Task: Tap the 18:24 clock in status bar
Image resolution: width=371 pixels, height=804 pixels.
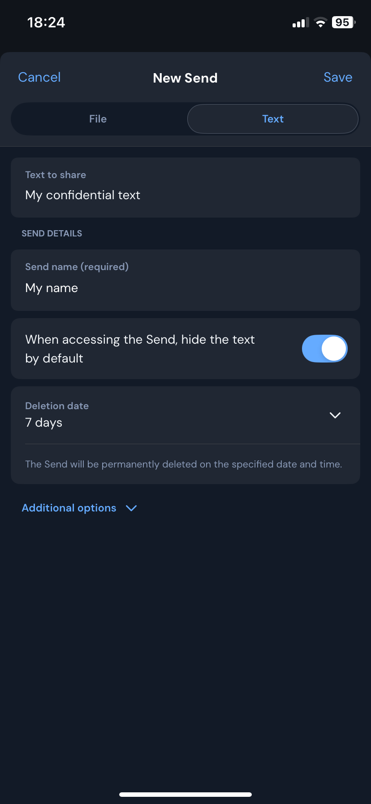Action: coord(46,22)
